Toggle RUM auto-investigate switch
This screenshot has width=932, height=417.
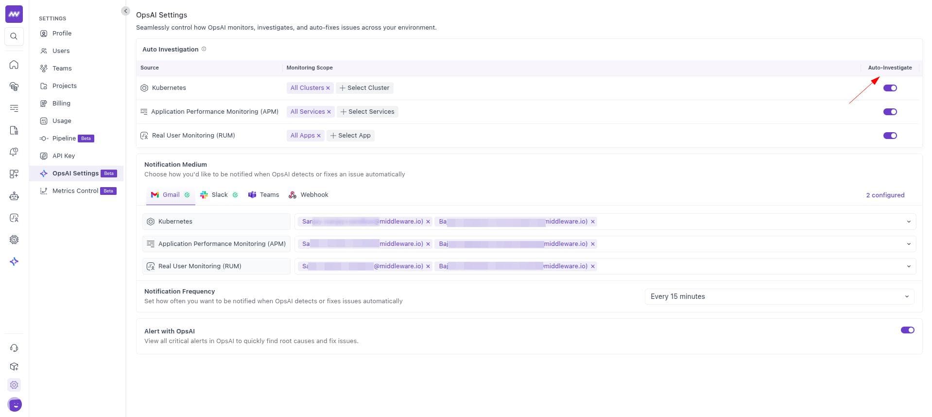(890, 136)
